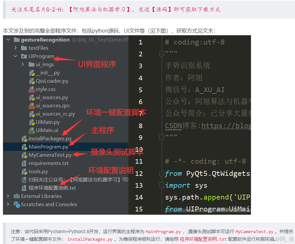Expand the External Libraries node
The width and height of the screenshot is (295, 244).
(x=8, y=196)
